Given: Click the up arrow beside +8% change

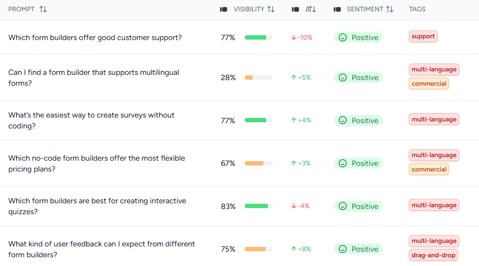Looking at the screenshot, I should point(293,249).
